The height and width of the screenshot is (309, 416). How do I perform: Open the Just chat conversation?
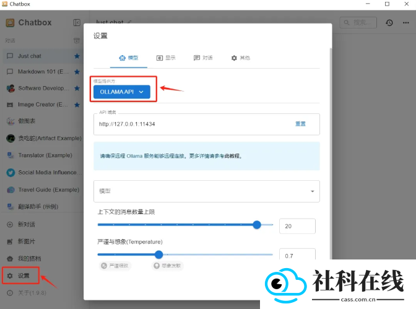pyautogui.click(x=44, y=56)
